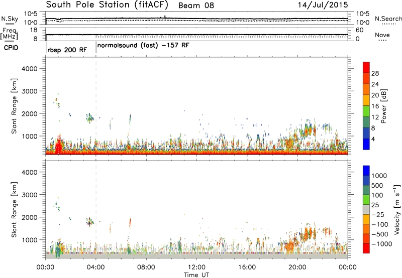Click the 'rbsp 200 RF' CPID label

(x=67, y=50)
